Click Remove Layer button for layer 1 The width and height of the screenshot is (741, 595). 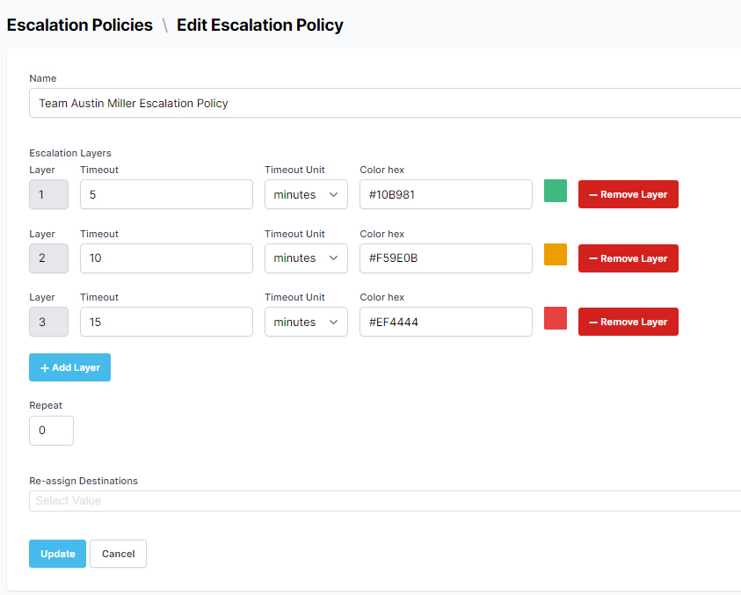click(628, 194)
